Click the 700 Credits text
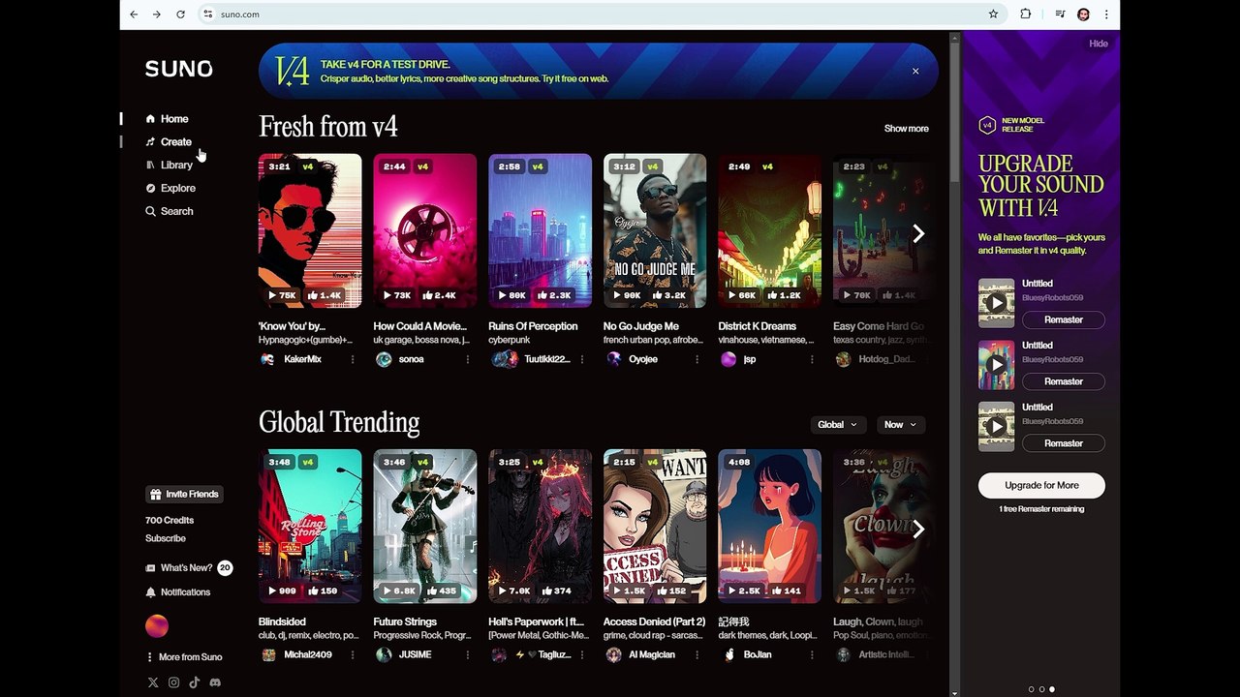This screenshot has height=697, width=1240. tap(170, 521)
